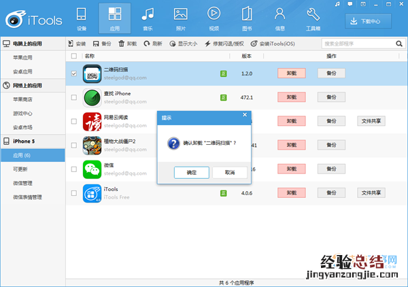This screenshot has height=287, width=408.
Task: Open the 图书 (Books) section icon
Action: (246, 18)
